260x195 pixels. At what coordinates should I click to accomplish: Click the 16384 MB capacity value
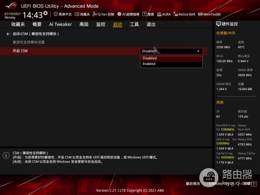245,89
